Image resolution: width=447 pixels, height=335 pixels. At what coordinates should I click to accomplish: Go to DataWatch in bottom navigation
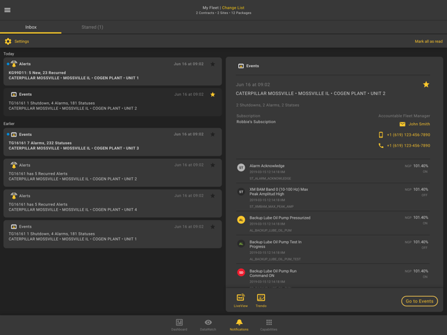click(x=208, y=325)
